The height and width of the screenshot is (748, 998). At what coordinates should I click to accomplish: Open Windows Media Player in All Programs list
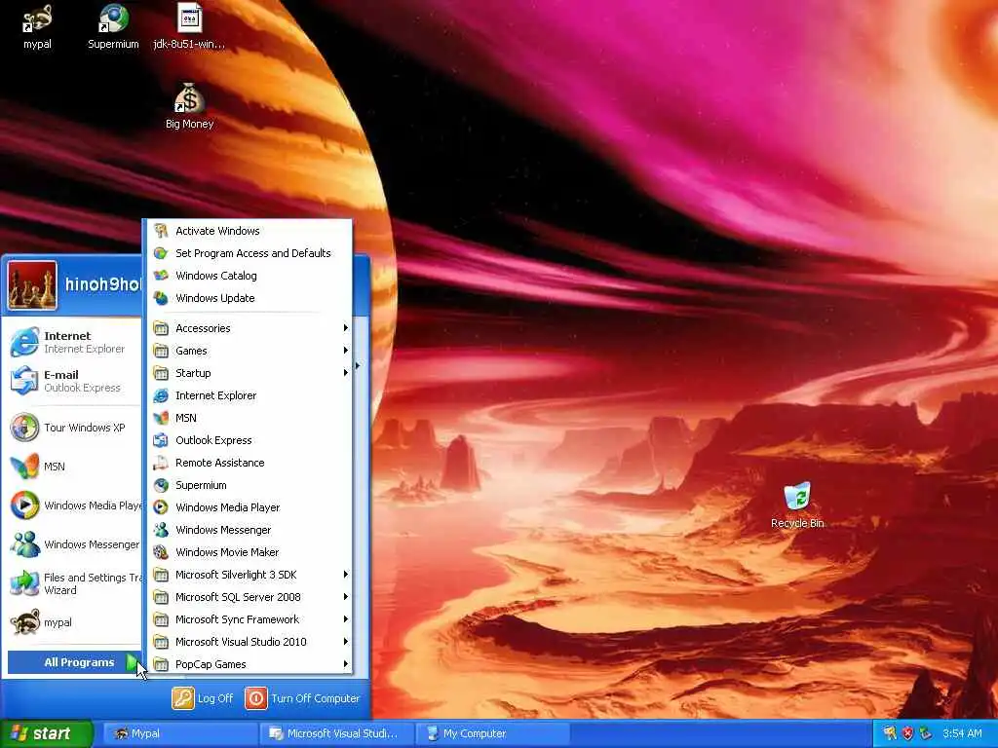point(250,507)
